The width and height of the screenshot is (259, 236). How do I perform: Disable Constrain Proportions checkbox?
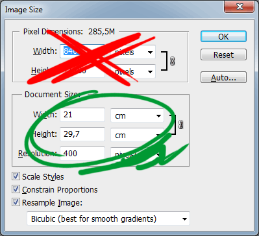(x=16, y=189)
